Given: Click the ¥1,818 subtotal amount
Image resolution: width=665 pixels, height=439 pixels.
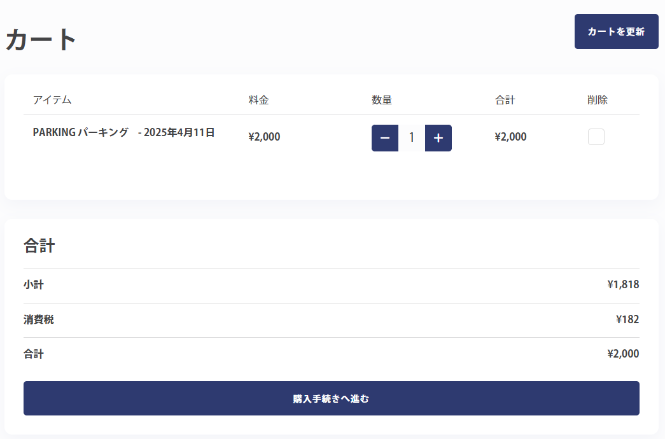Looking at the screenshot, I should pyautogui.click(x=623, y=285).
